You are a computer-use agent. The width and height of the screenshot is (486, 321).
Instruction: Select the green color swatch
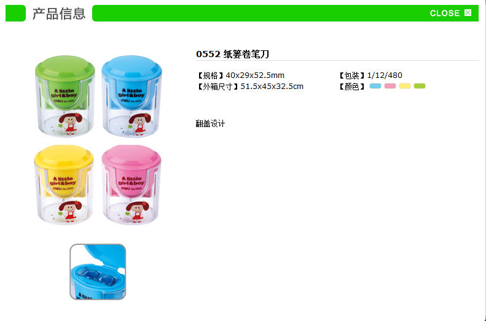420,86
